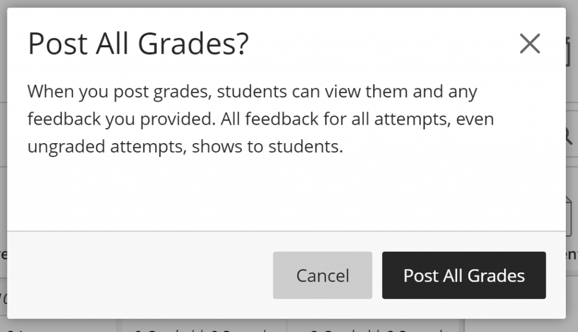578x332 pixels.
Task: Click the words "ungraded attempts" in the message
Action: (107, 147)
